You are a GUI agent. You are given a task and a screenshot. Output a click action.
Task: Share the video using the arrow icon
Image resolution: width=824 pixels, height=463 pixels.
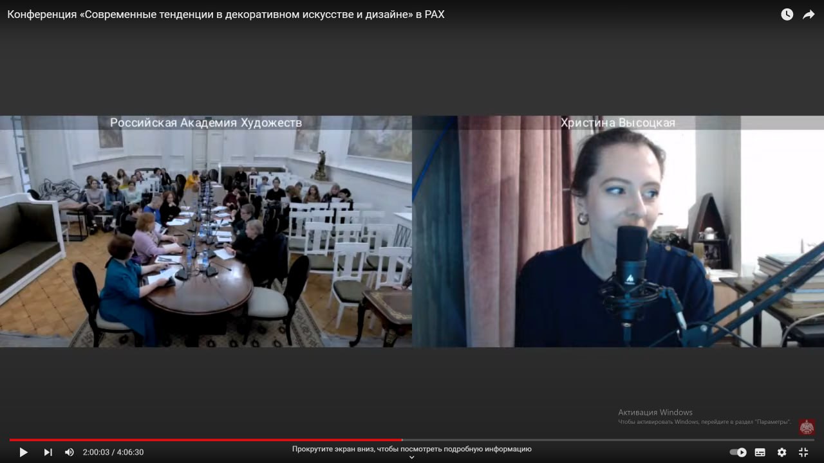(x=809, y=14)
